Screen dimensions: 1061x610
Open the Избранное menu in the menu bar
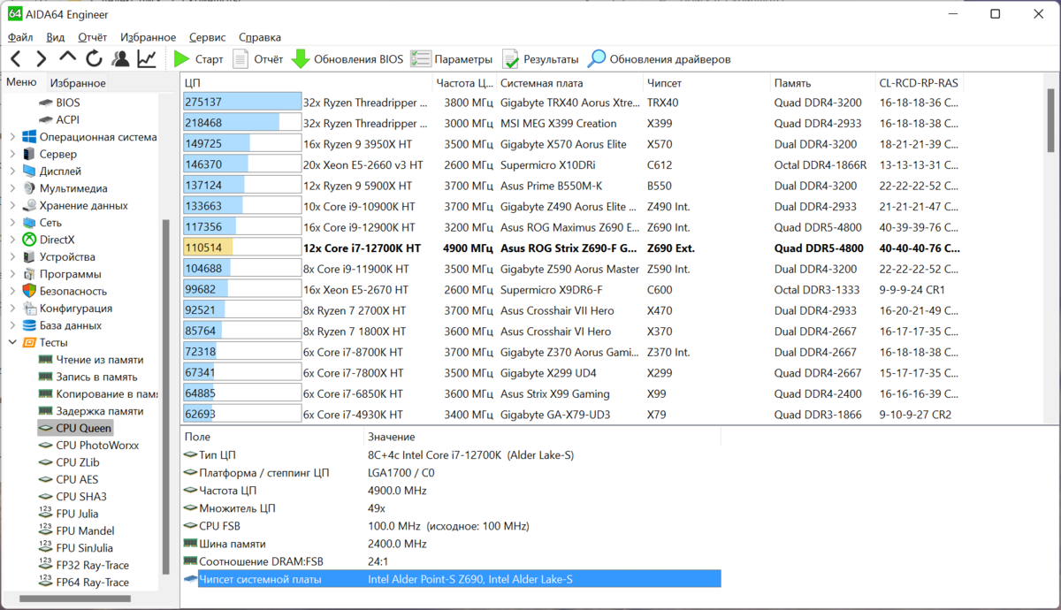click(149, 37)
